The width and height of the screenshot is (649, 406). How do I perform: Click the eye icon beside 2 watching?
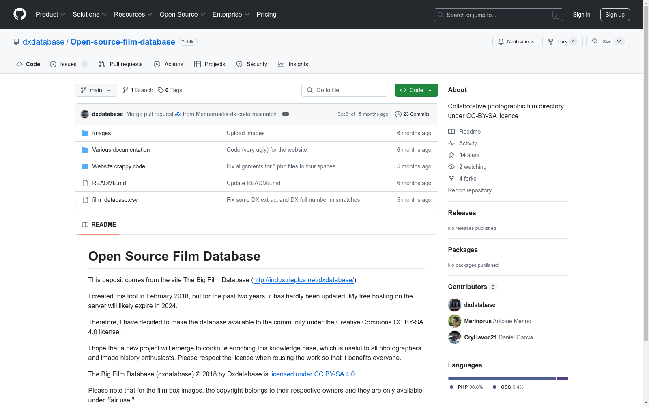click(451, 167)
